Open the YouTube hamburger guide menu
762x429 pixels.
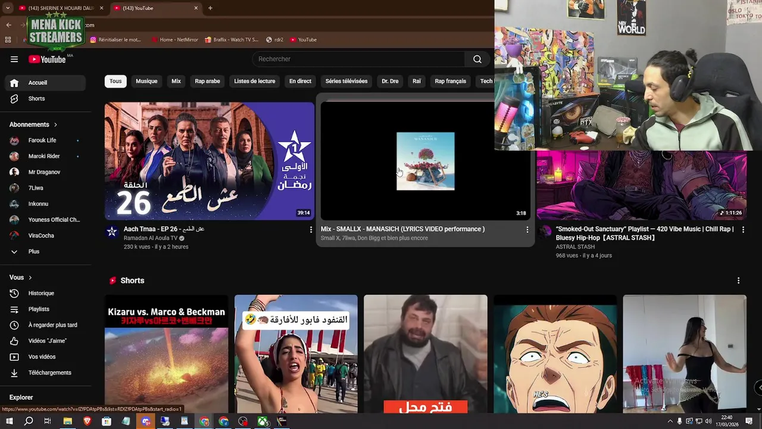(14, 59)
